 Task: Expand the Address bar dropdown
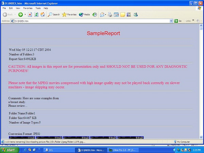coord(171,21)
